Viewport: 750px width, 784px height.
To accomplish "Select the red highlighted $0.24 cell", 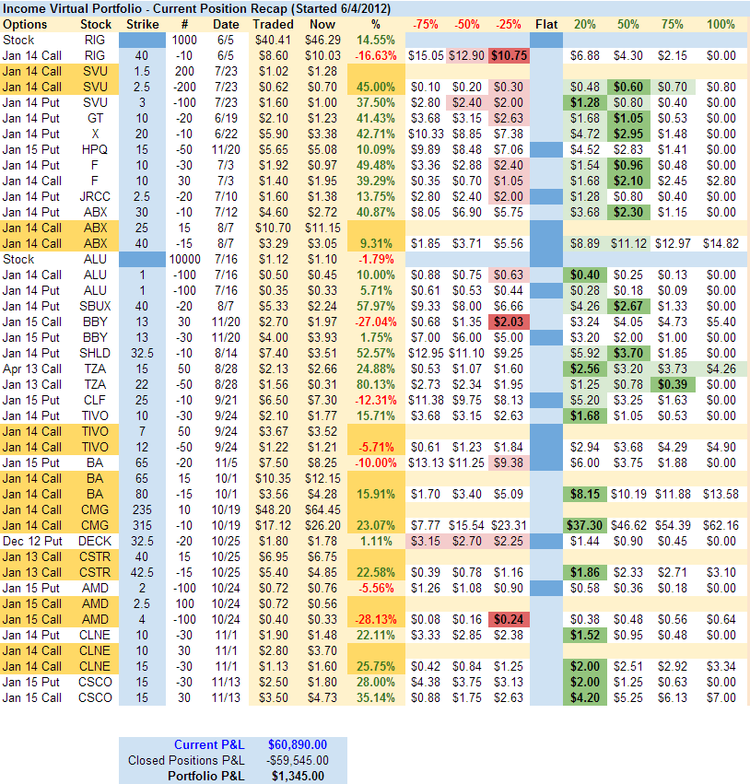I will tap(509, 619).
